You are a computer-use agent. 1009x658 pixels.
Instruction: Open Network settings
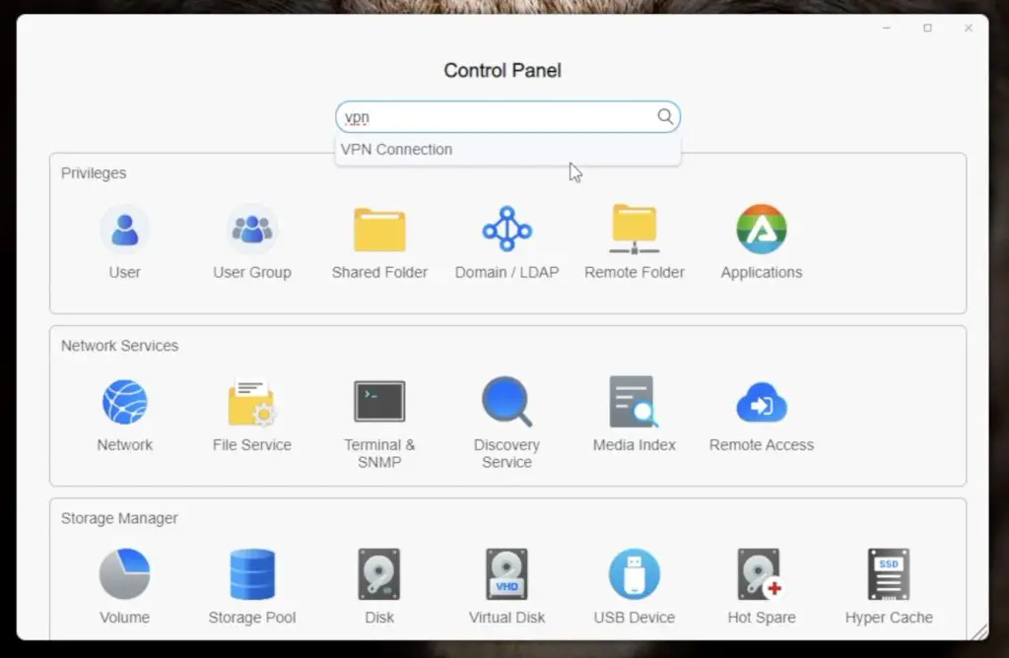124,403
